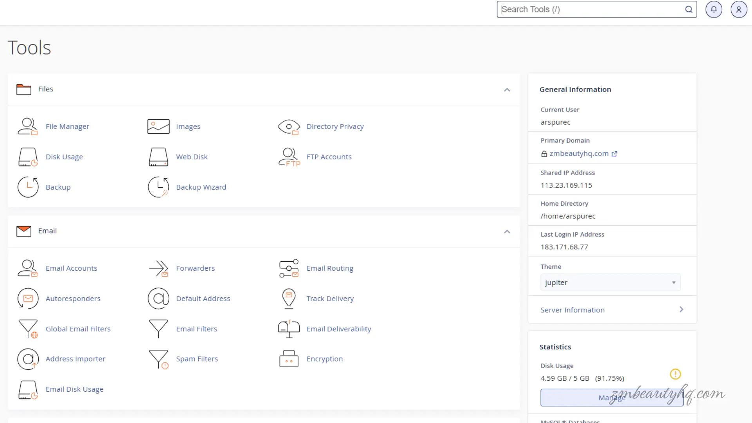Click the Encryption link text
752x423 pixels.
tap(324, 359)
